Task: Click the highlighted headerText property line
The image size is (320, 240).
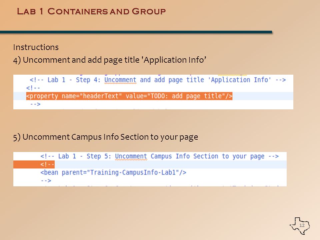Action: pyautogui.click(x=129, y=96)
